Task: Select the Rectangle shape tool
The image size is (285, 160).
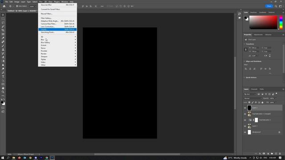Action: pyautogui.click(x=3, y=84)
